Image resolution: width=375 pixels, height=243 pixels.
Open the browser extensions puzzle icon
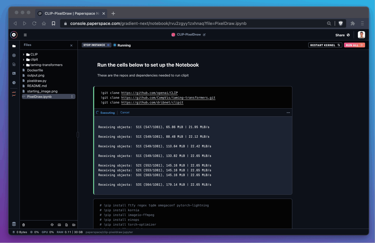[x=353, y=23]
